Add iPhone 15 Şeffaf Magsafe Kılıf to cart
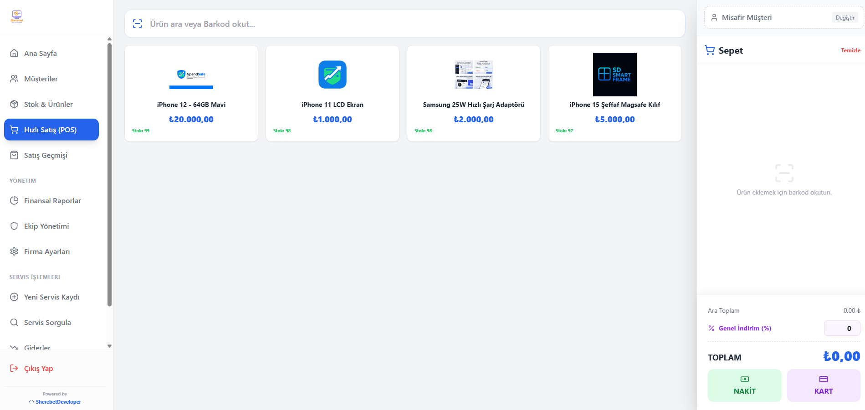Image resolution: width=865 pixels, height=410 pixels. pos(614,93)
